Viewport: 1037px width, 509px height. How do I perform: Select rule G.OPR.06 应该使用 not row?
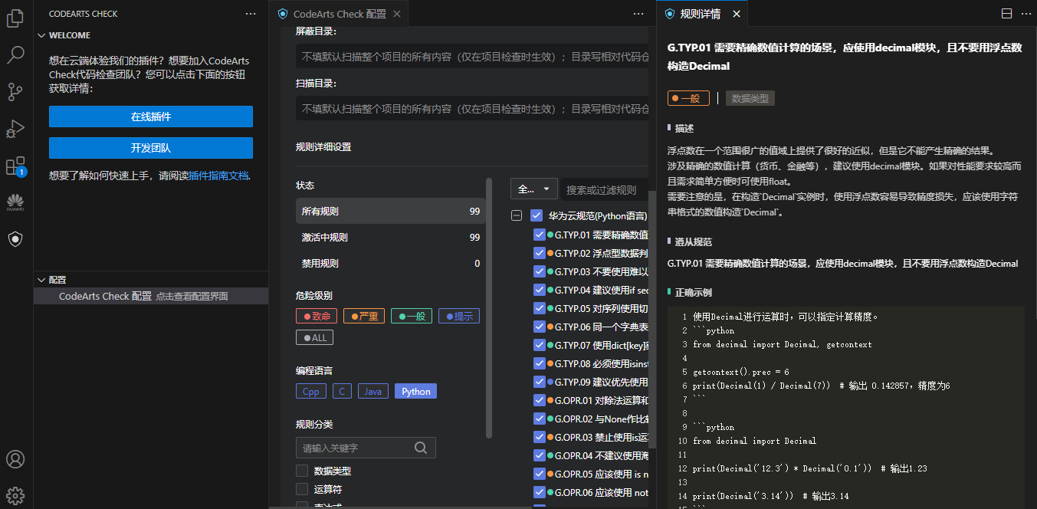pos(591,492)
